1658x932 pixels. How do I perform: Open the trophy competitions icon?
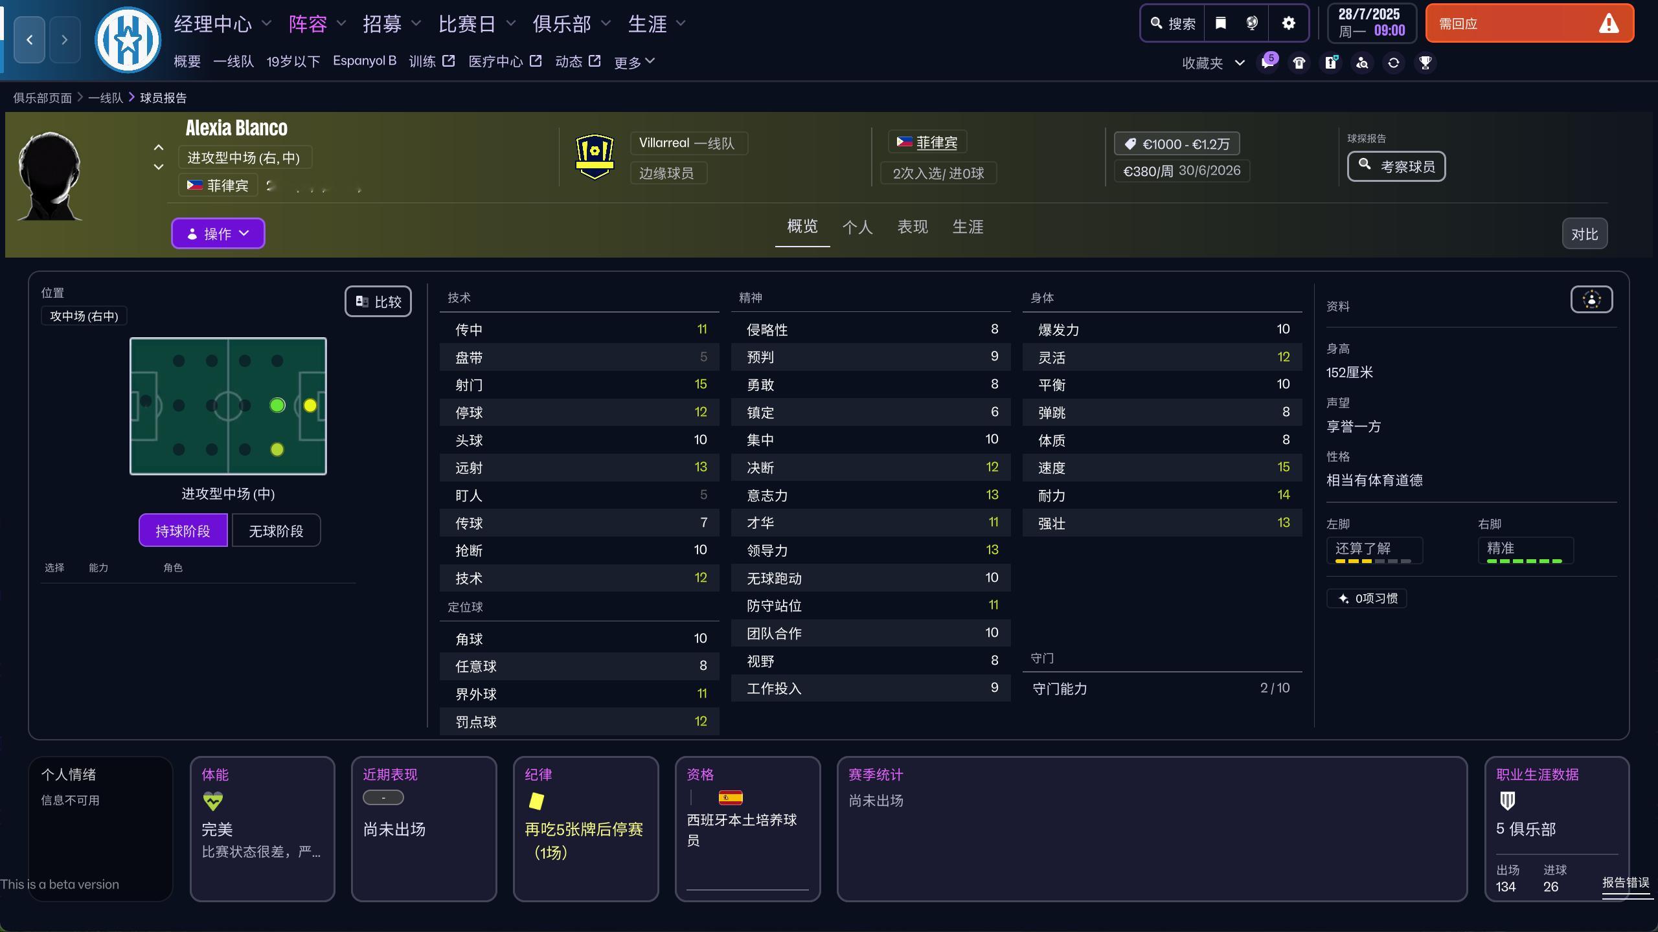[1425, 63]
